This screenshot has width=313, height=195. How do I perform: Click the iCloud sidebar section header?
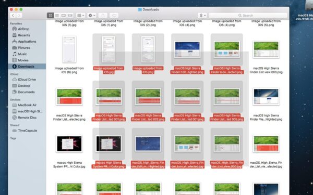click(14, 74)
